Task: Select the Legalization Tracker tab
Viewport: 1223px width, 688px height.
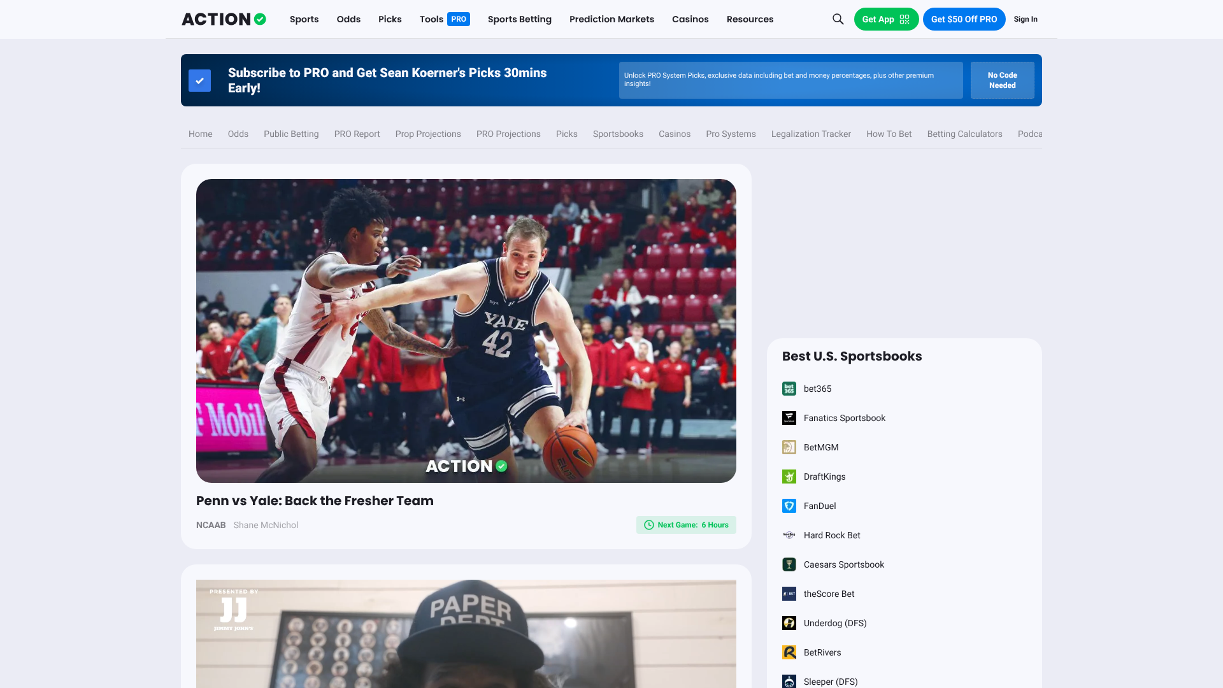Action: coord(810,134)
